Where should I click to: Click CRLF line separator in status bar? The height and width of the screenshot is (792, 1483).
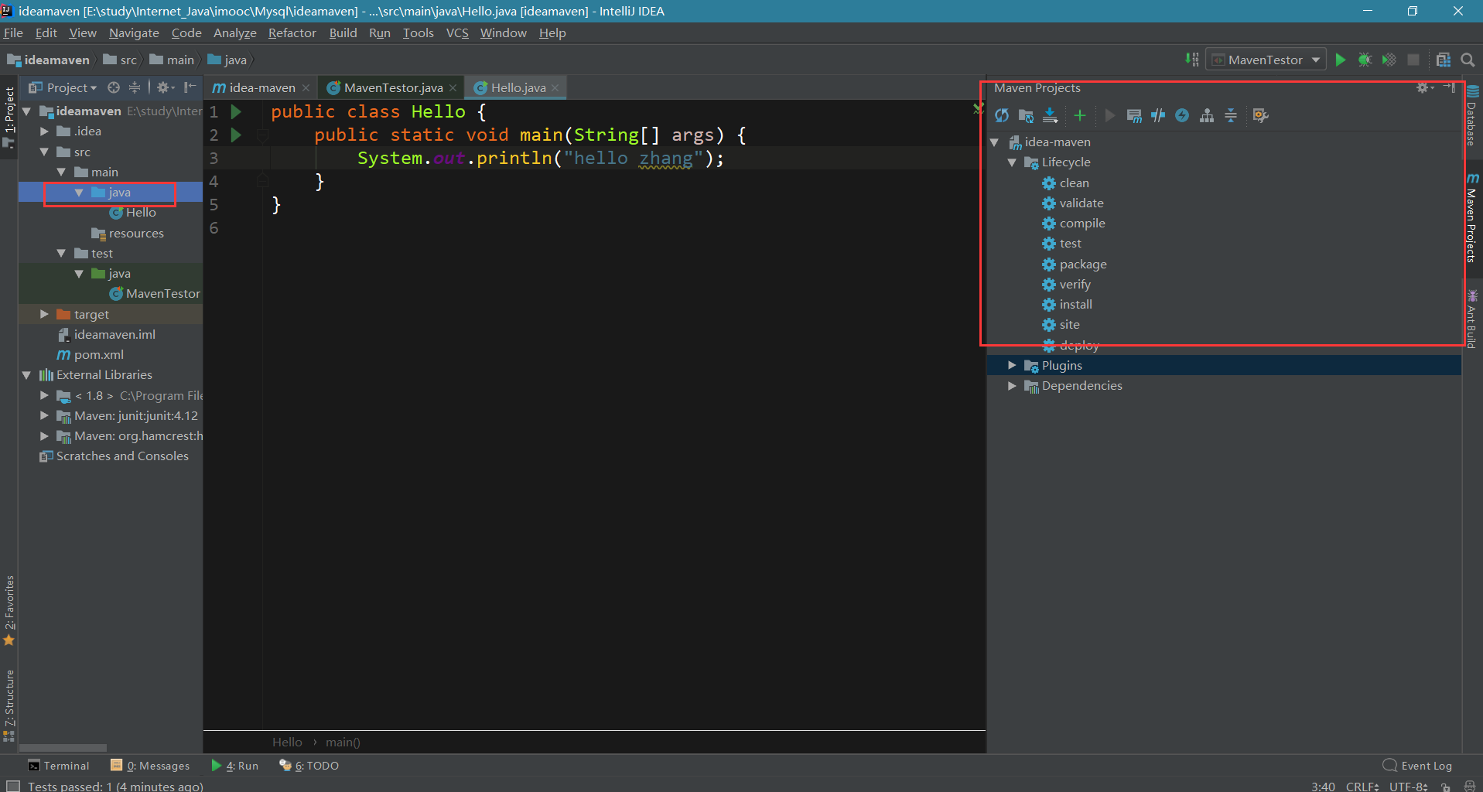coord(1362,787)
